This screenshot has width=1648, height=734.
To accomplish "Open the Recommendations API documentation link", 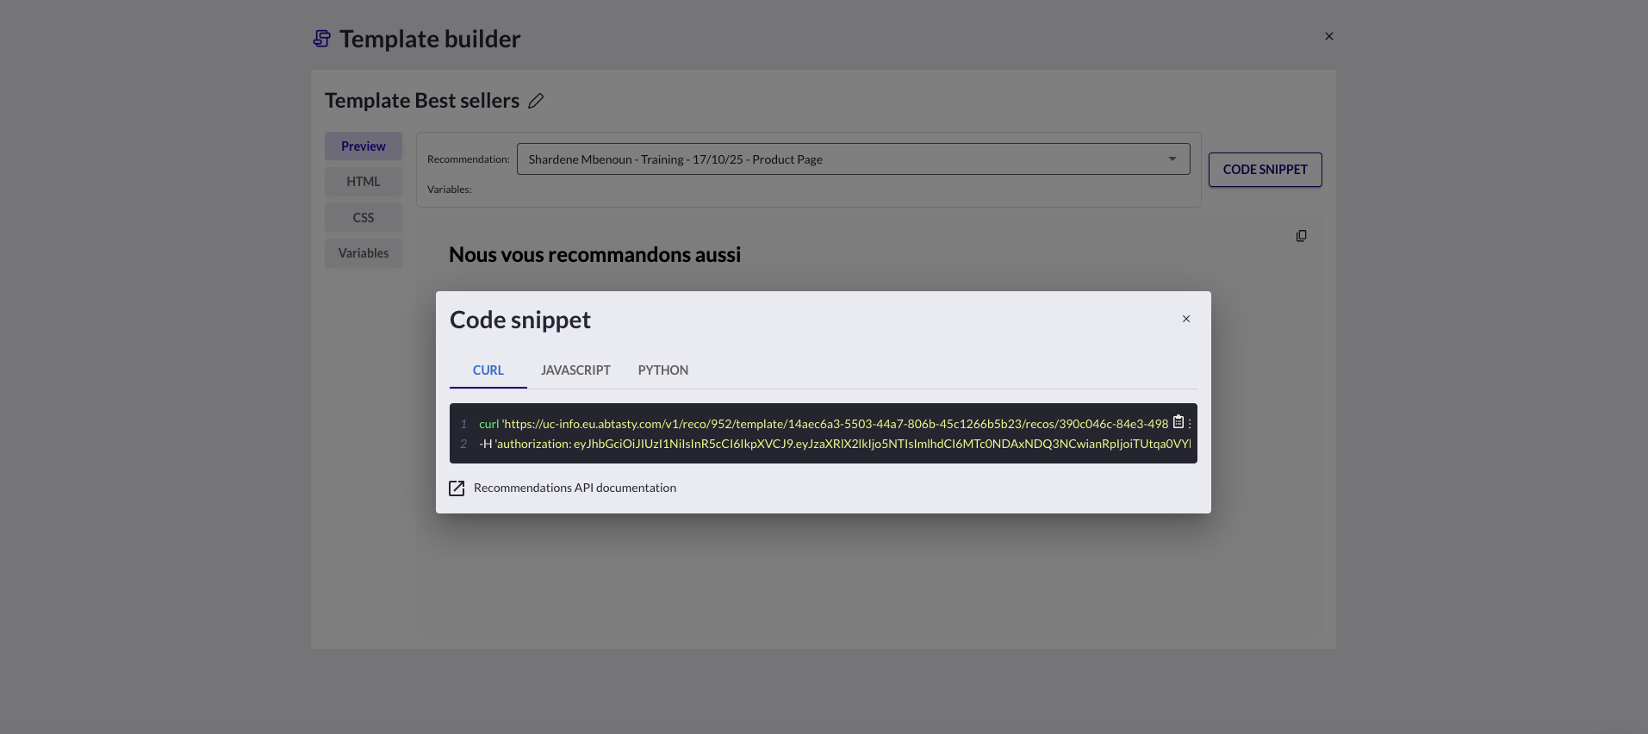I will [575, 488].
